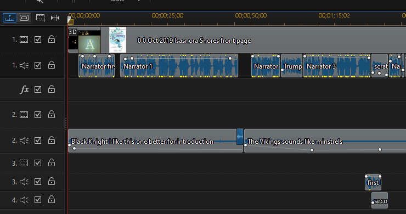This screenshot has height=214, width=406.
Task: Disable video track 3 checkbox
Action: (x=38, y=163)
